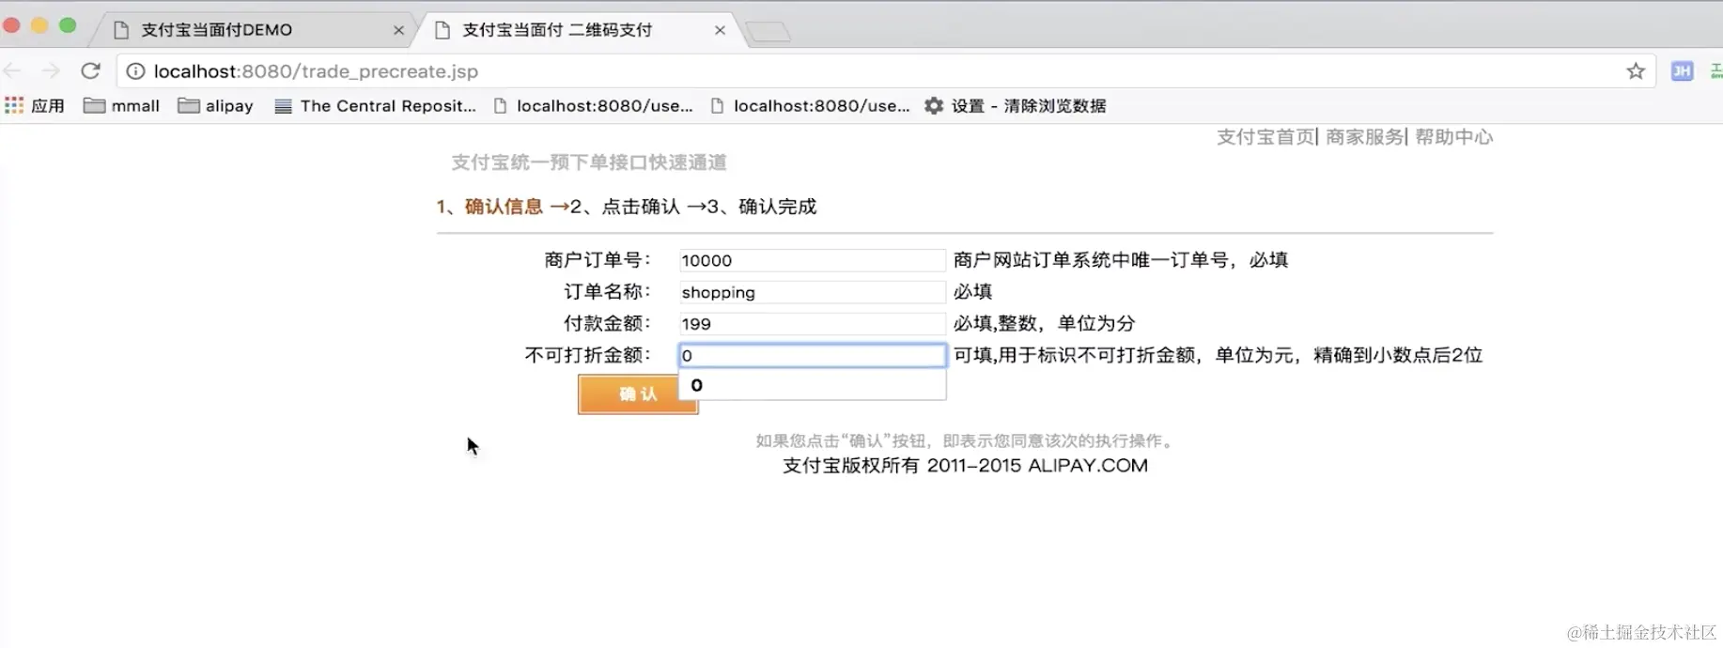This screenshot has width=1723, height=648.
Task: Open The Central Repository bookmark
Action: 376,105
